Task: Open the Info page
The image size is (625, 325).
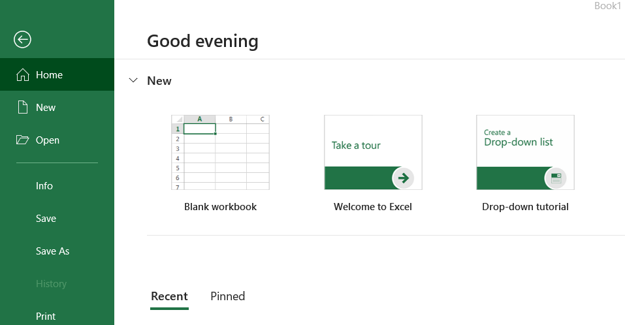Action: (44, 186)
